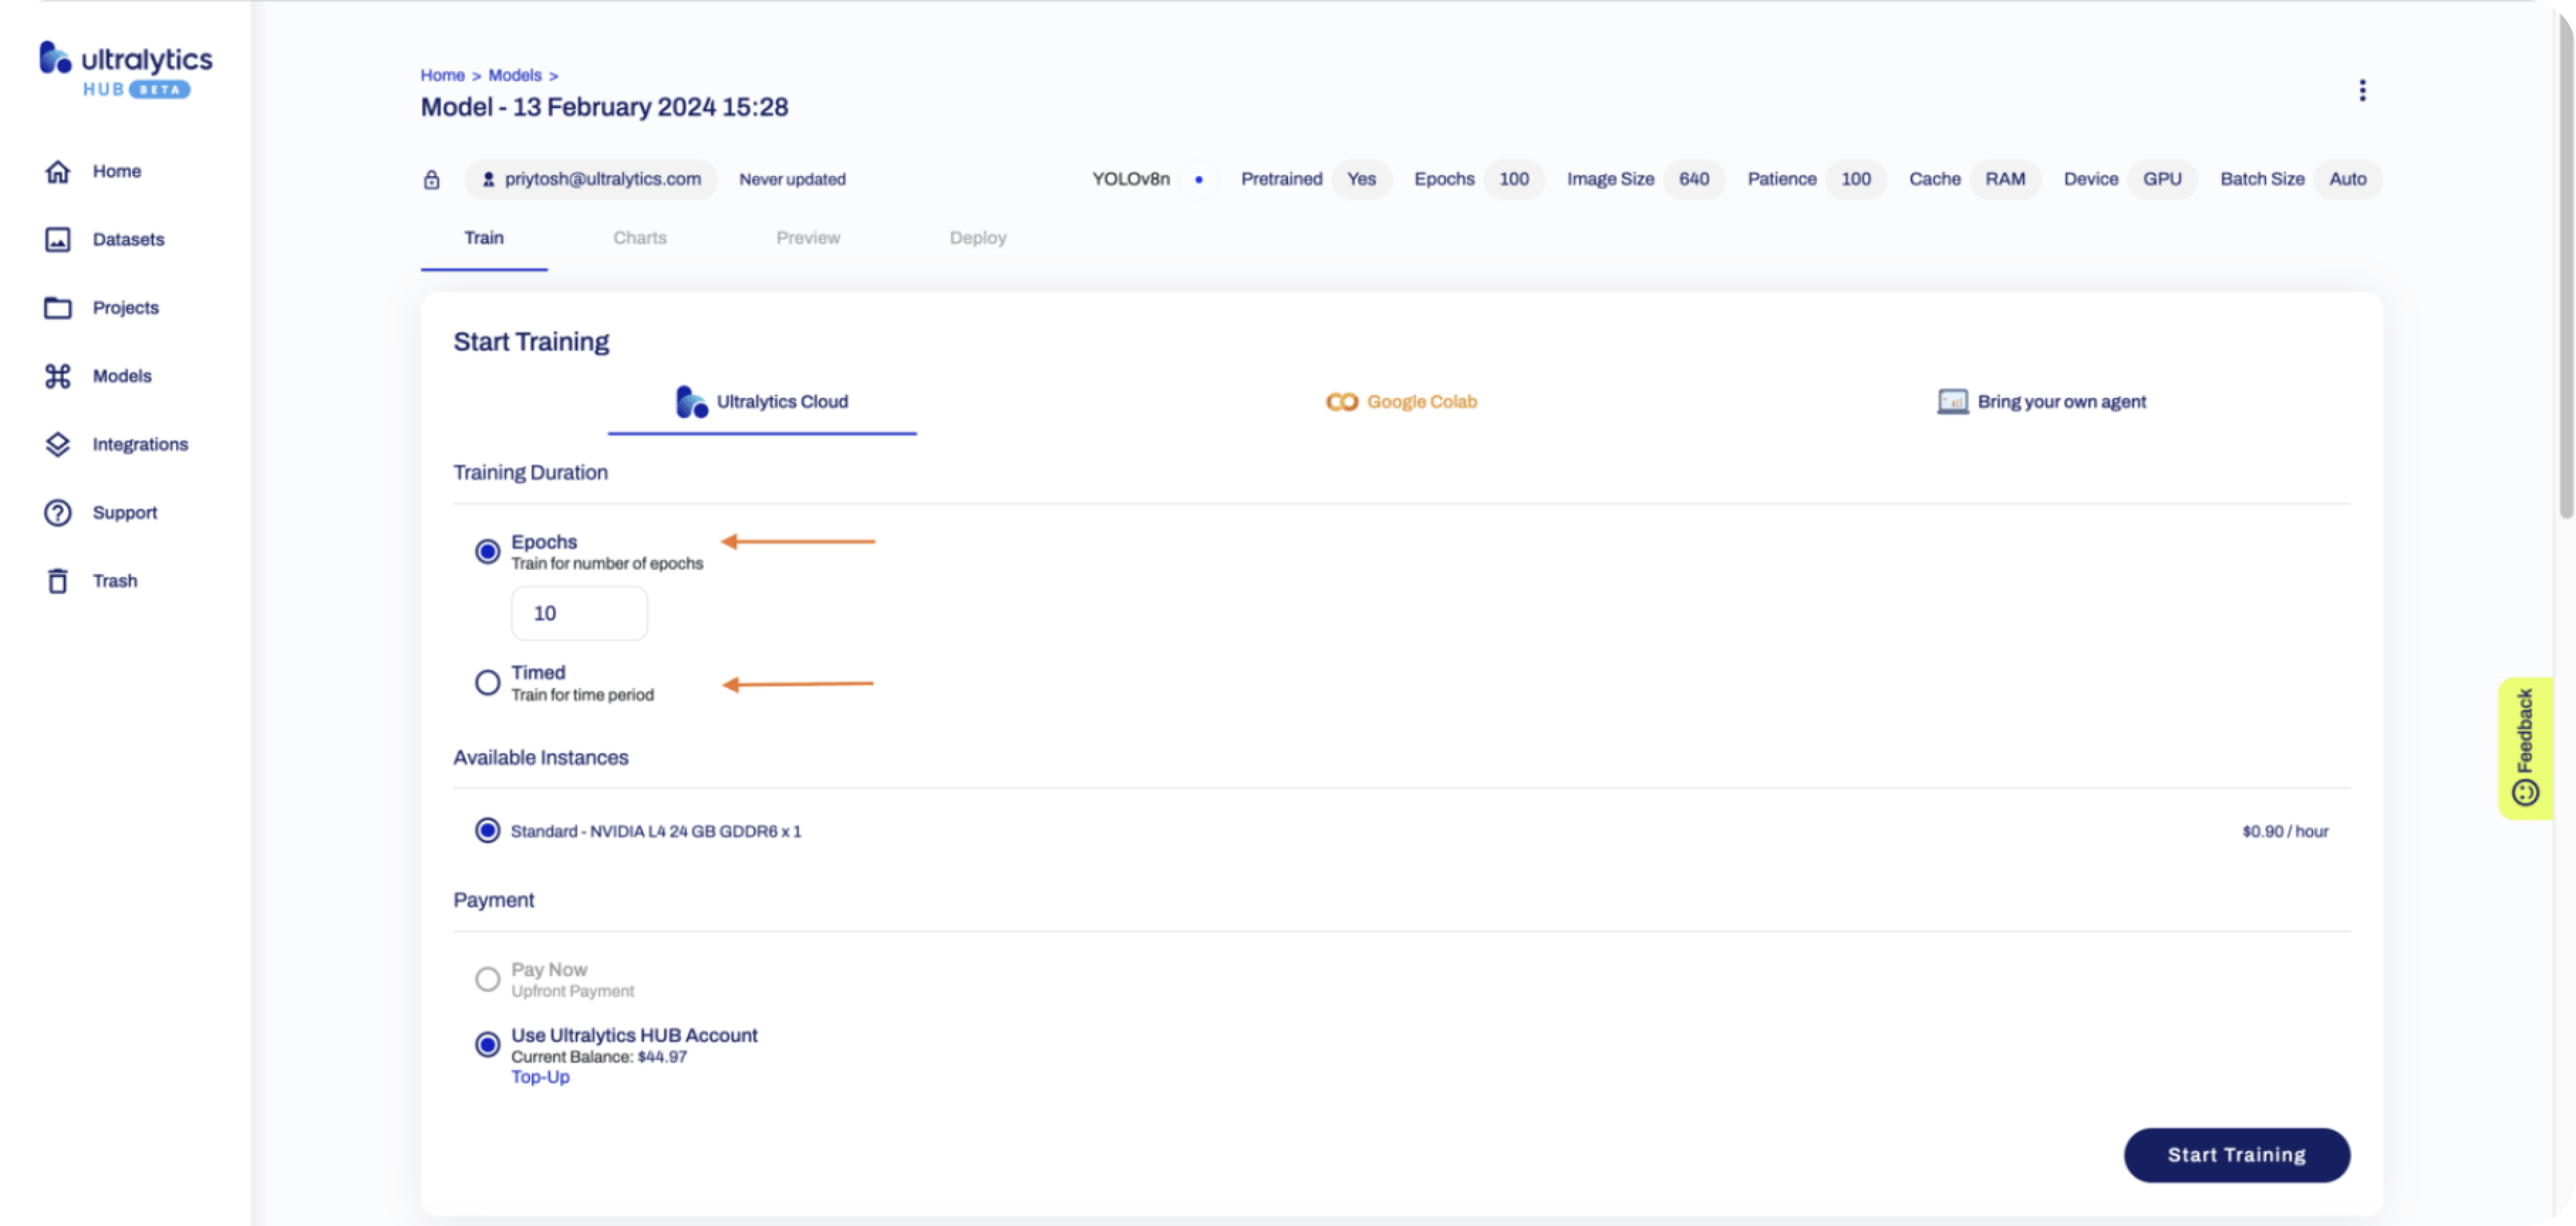Click the Home icon in sidebar
Image resolution: width=2576 pixels, height=1226 pixels.
[58, 171]
